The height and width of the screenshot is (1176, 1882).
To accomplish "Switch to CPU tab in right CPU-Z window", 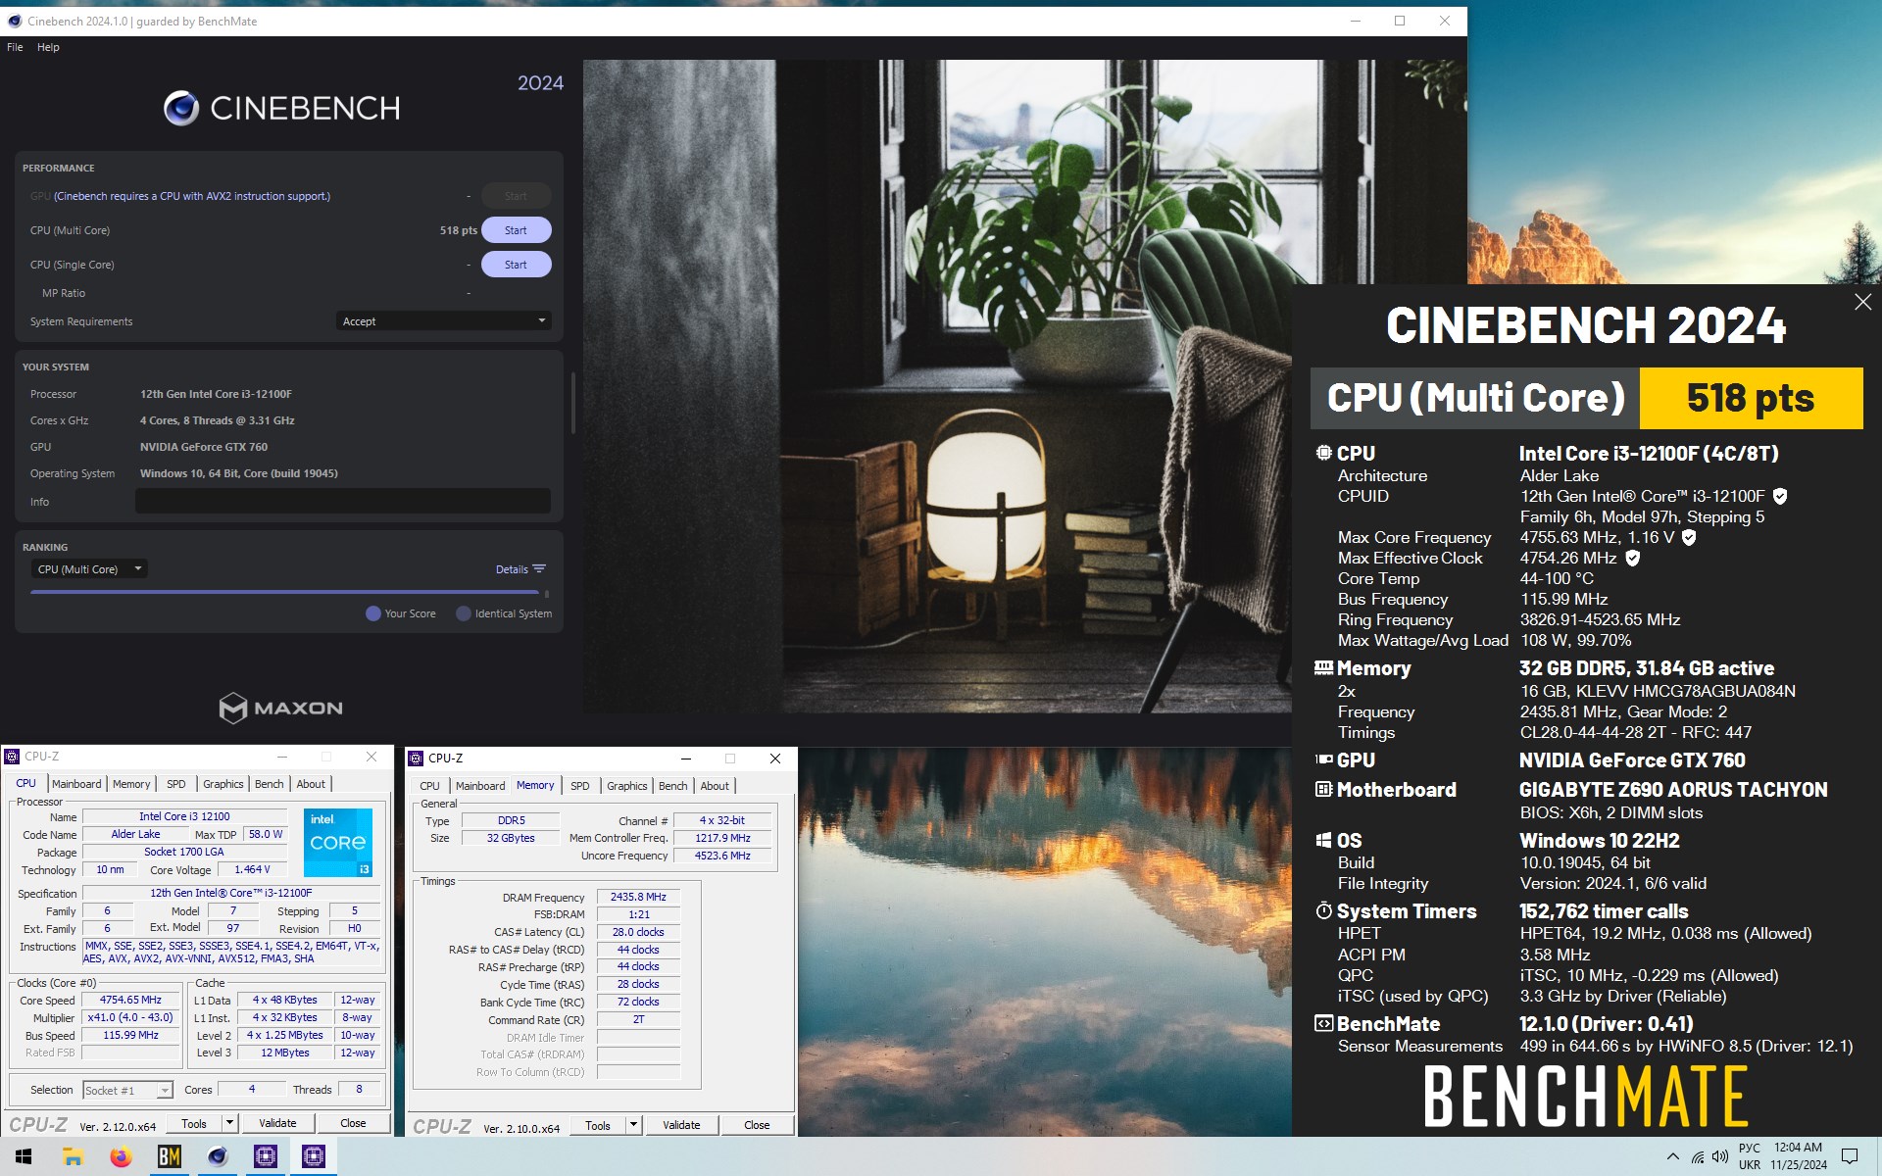I will 429,786.
